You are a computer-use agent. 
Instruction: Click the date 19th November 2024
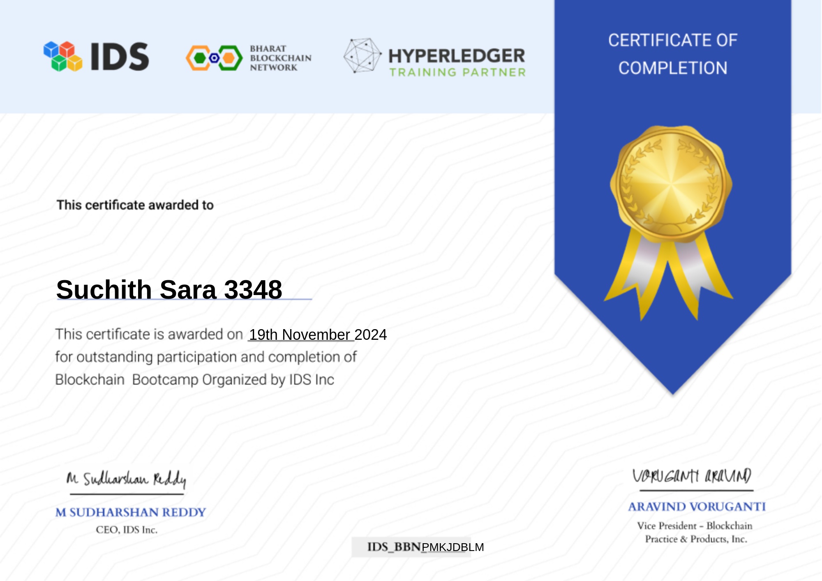pyautogui.click(x=318, y=334)
